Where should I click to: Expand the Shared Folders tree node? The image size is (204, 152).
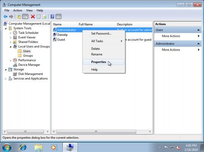11,42
